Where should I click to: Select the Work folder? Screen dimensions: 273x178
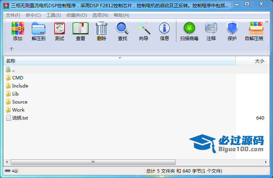tap(15, 110)
